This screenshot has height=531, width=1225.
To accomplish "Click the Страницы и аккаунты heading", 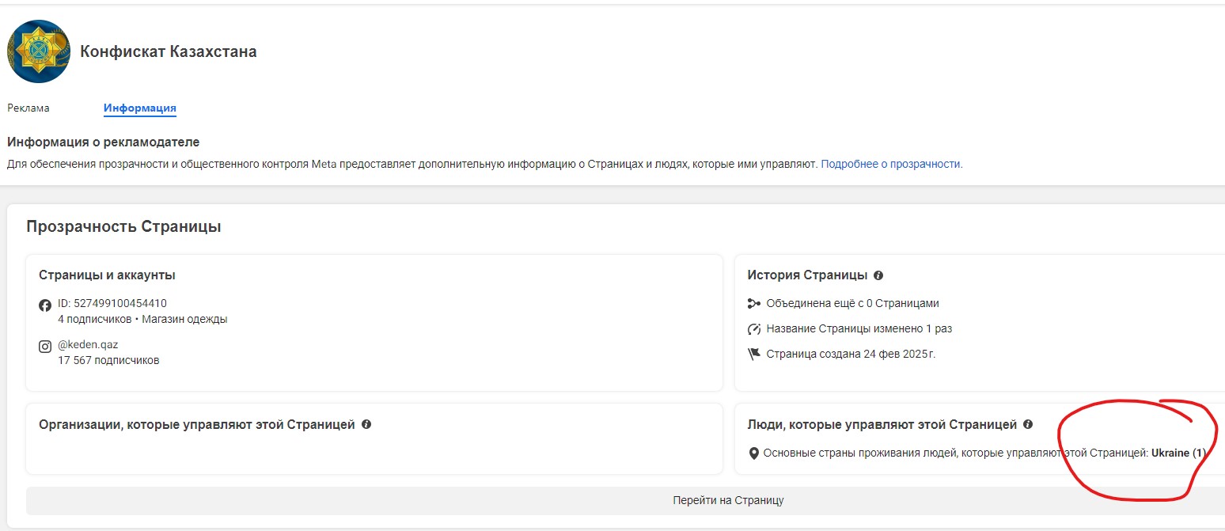I will coord(107,275).
